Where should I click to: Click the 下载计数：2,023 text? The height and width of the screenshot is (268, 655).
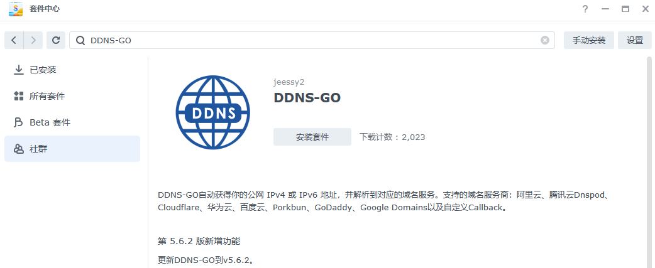392,137
